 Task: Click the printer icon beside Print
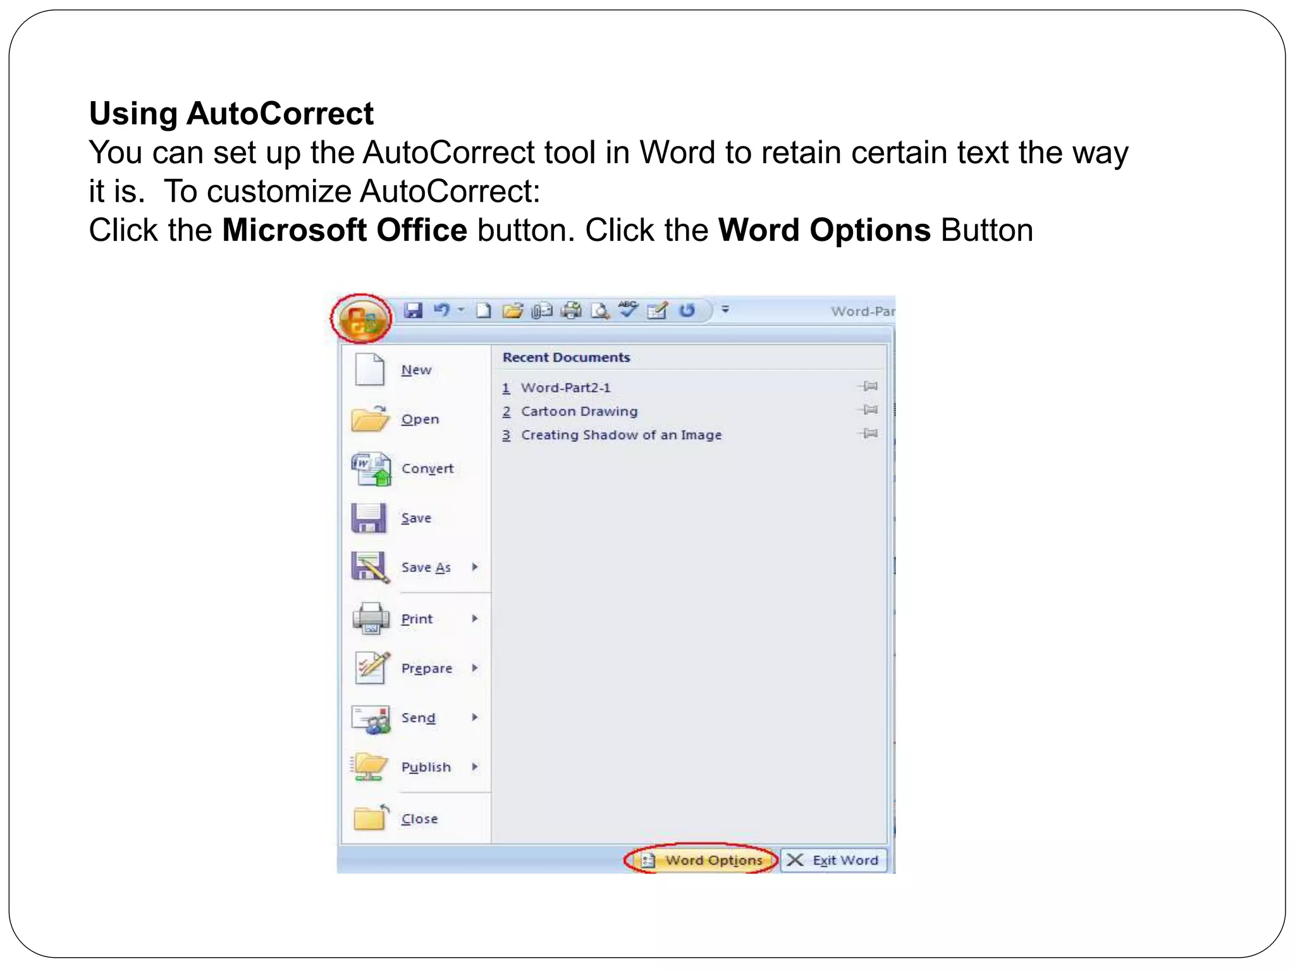coord(371,618)
